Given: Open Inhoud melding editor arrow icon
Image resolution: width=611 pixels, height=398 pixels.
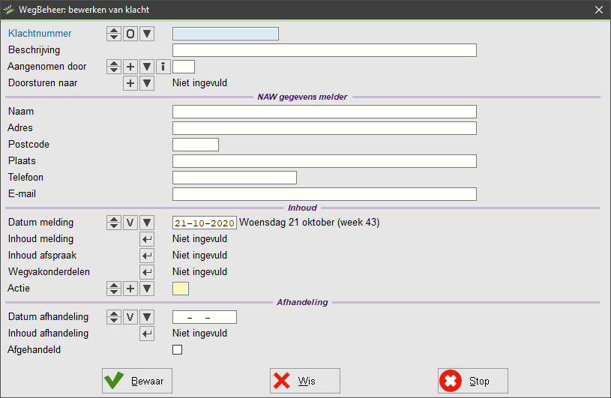Looking at the screenshot, I should [x=147, y=239].
